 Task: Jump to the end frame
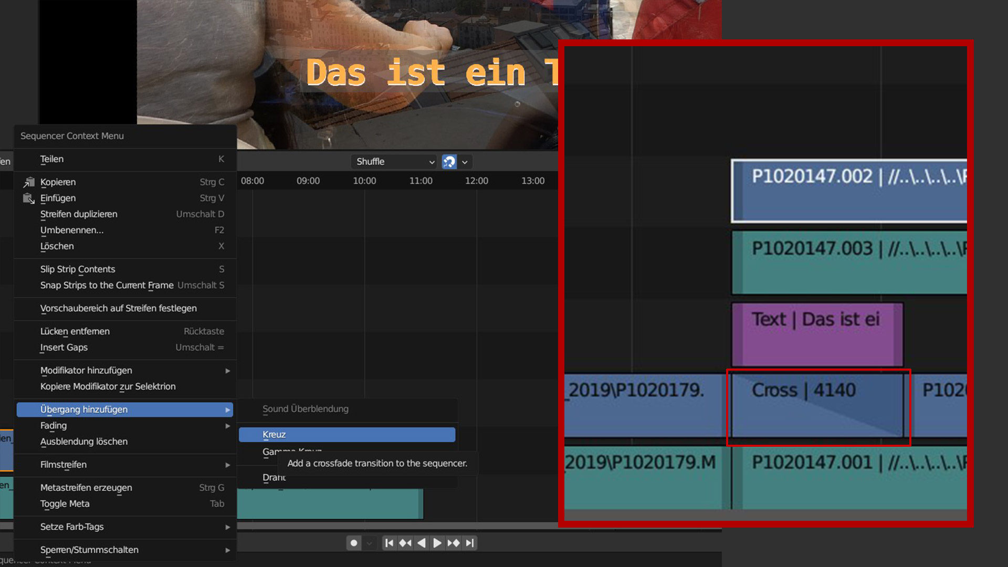point(470,543)
